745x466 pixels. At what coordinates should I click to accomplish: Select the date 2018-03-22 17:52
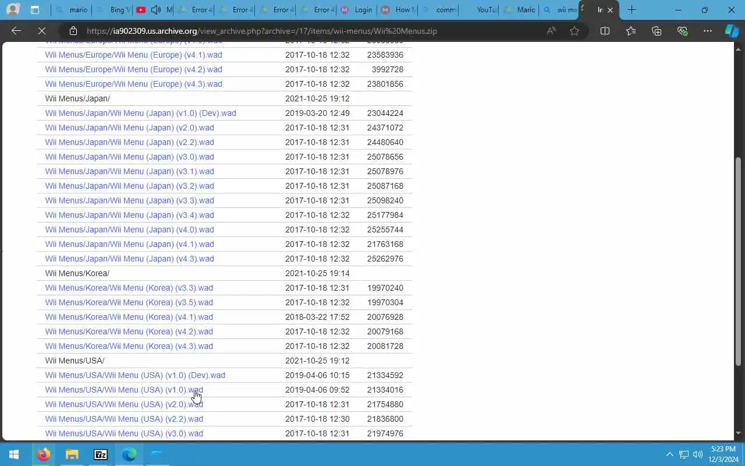[317, 317]
